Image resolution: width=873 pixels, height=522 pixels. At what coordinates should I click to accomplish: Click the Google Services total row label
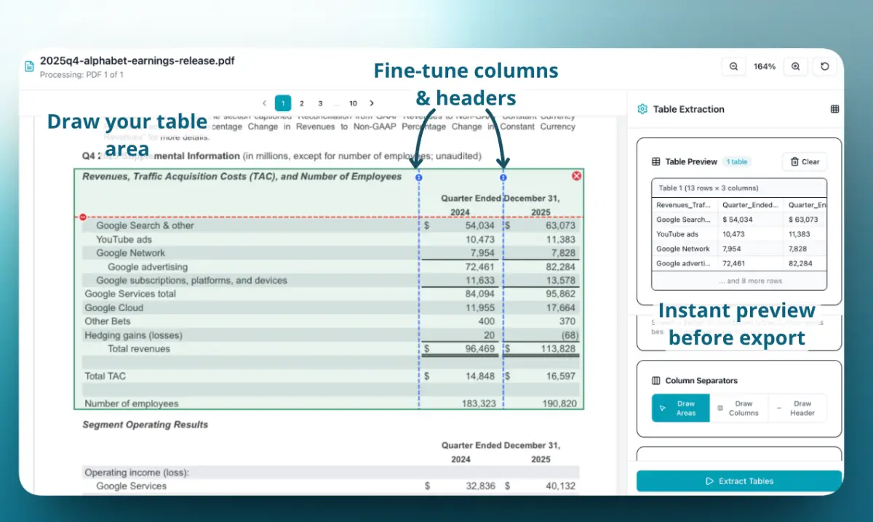[130, 294]
